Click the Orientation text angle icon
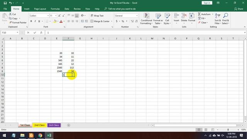Viewport: 247px width, 139px height. point(82,15)
